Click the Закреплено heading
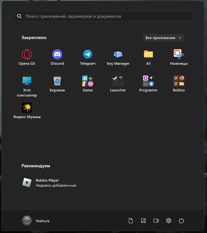207x233 pixels. pos(34,37)
